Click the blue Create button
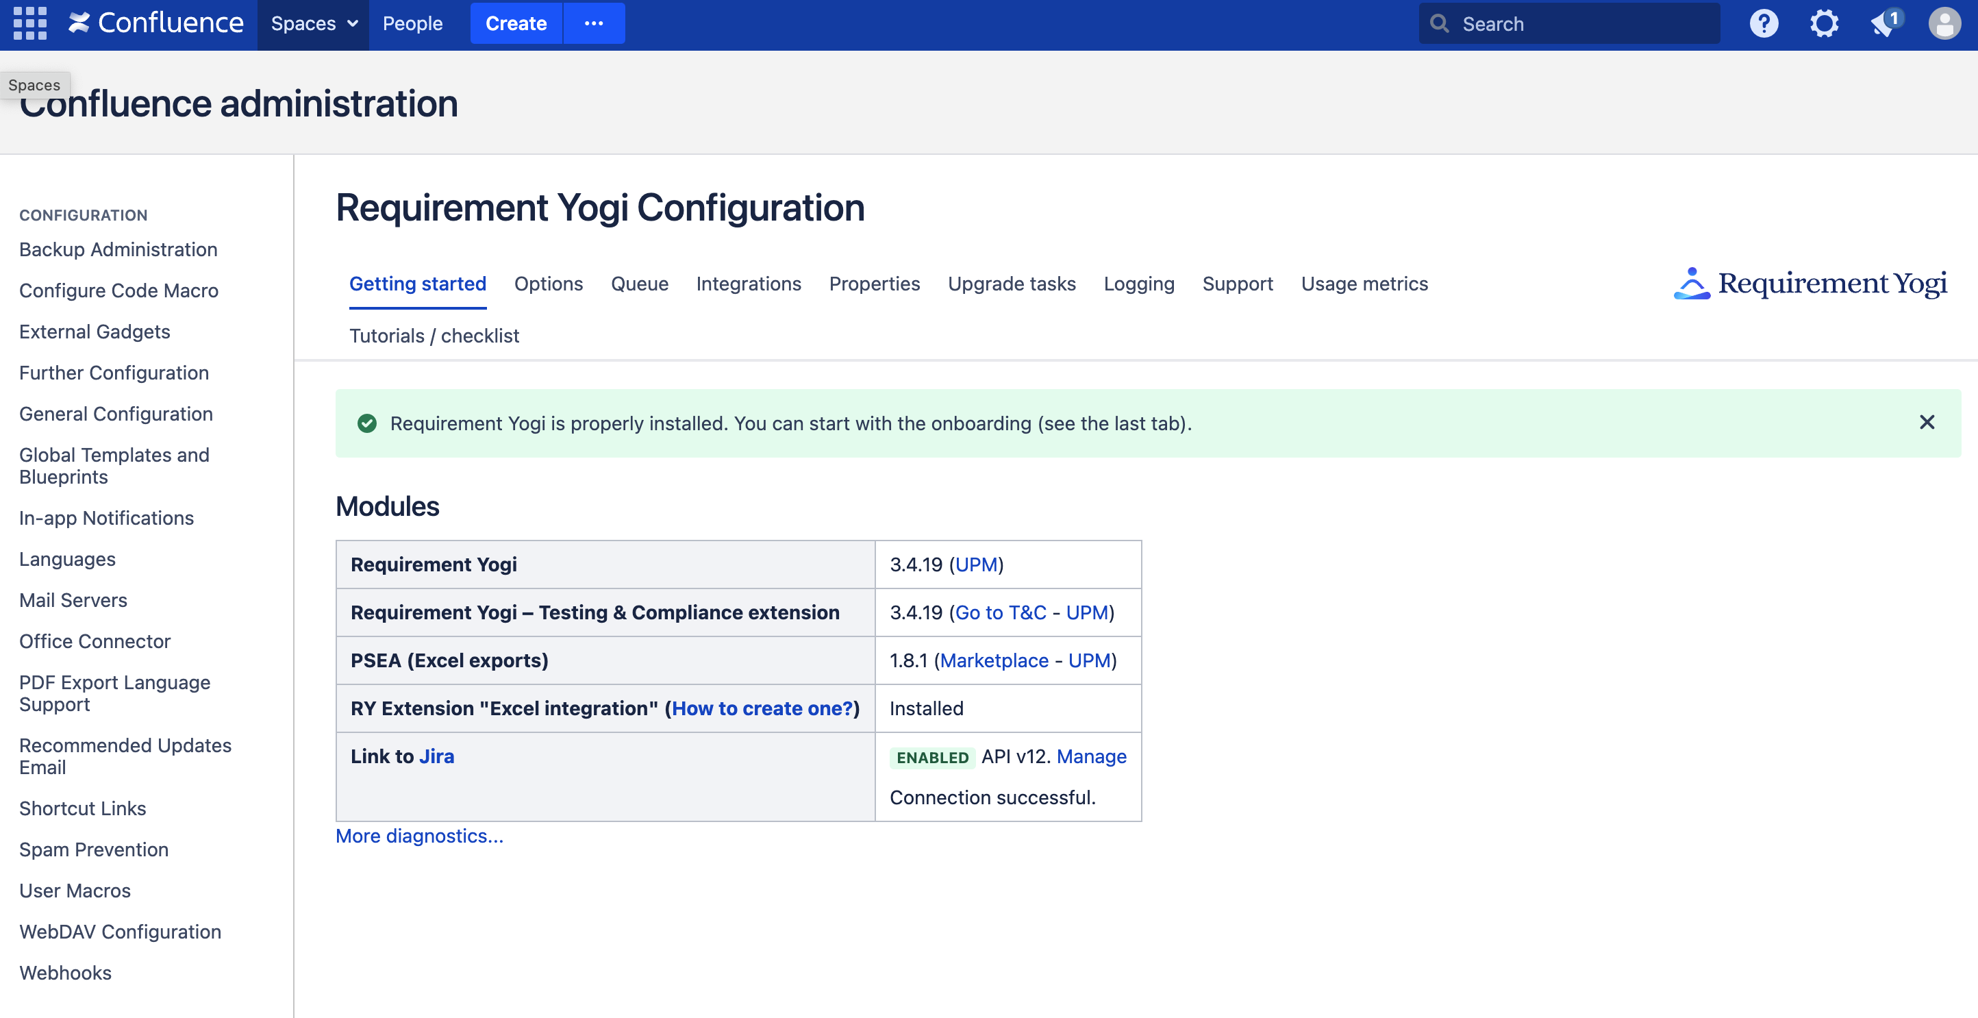This screenshot has height=1018, width=1978. (515, 24)
